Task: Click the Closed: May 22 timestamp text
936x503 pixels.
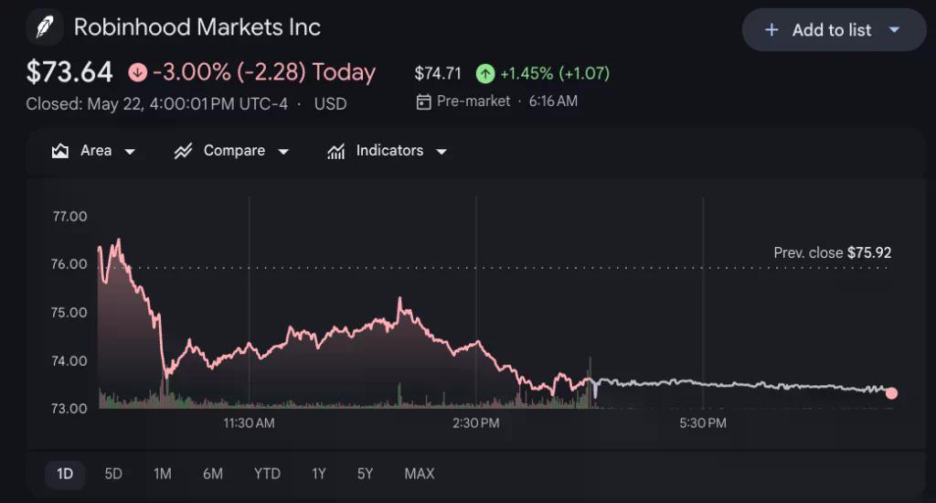Action: click(156, 104)
